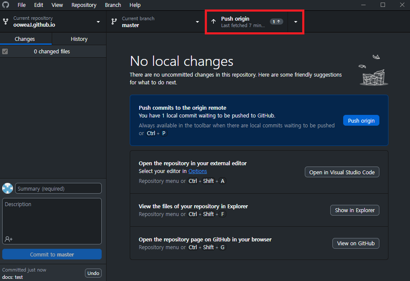Click the 1 commit ahead badge
Viewport: 410px width, 281px height.
coord(276,22)
